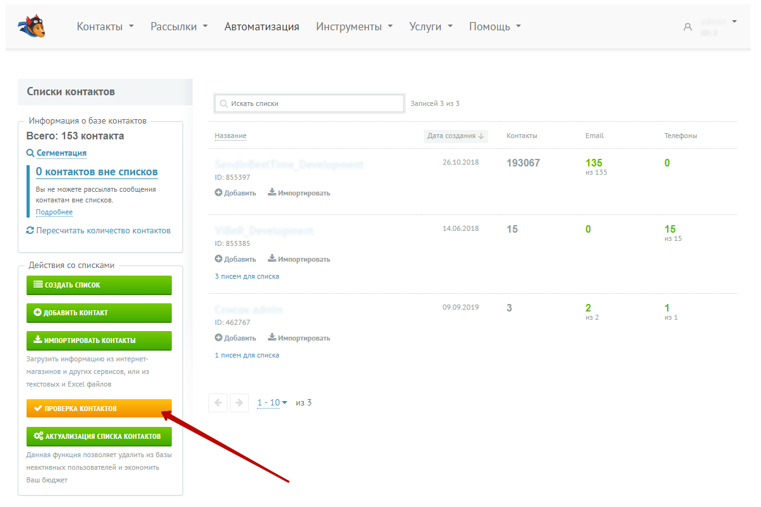Expand the Услуги menu
The width and height of the screenshot is (761, 507).
coord(431,26)
